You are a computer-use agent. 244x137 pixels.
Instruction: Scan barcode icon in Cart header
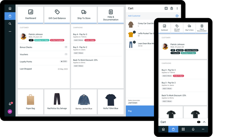pos(166,8)
